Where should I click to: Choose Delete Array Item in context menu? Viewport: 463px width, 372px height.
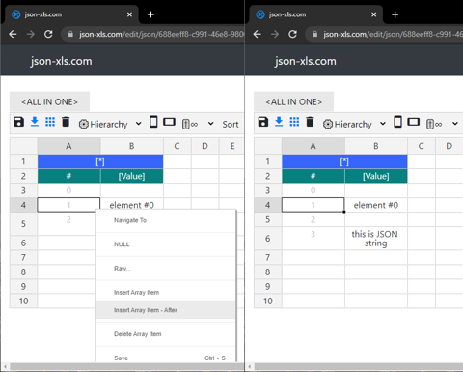click(166, 334)
